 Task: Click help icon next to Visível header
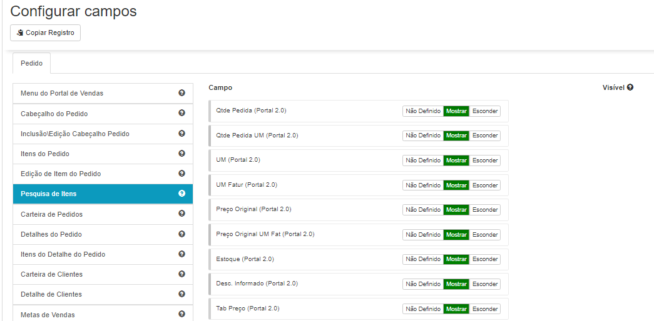(630, 87)
